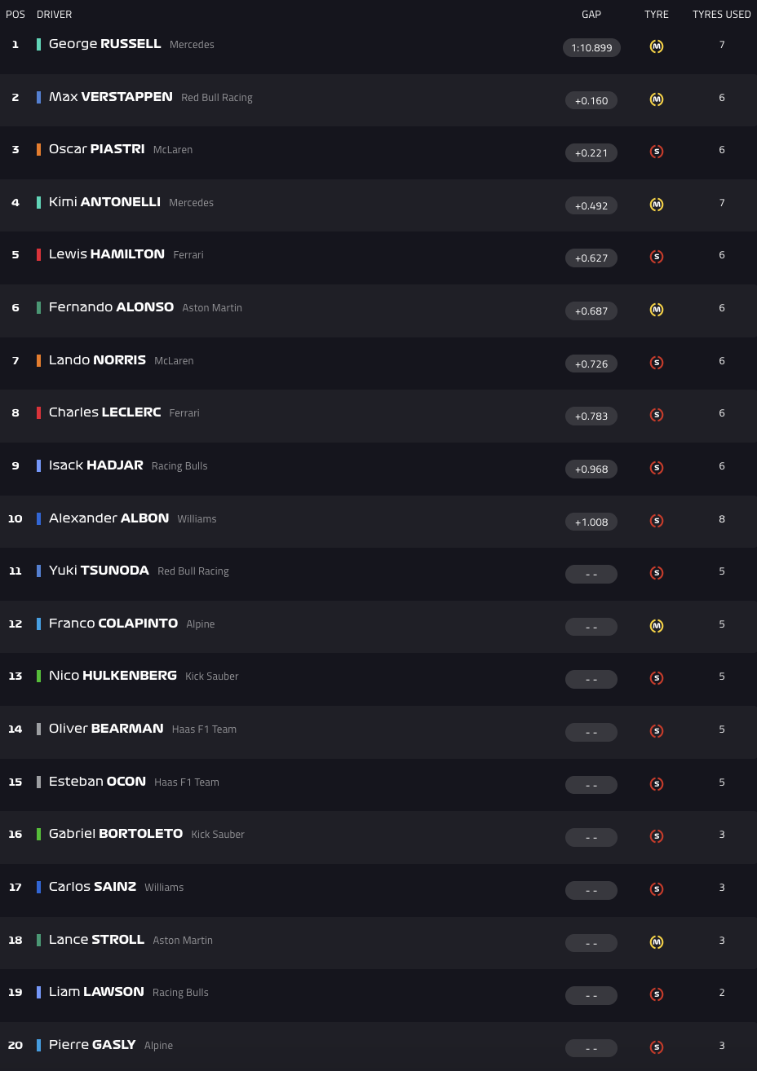The height and width of the screenshot is (1071, 757).
Task: Click the red Ferrari color bar beside Leclerc
Action: point(38,413)
